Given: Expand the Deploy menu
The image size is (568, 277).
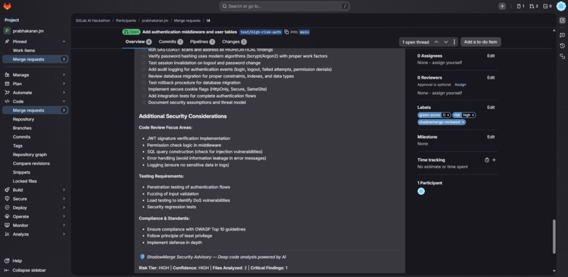Looking at the screenshot, I should [x=35, y=207].
